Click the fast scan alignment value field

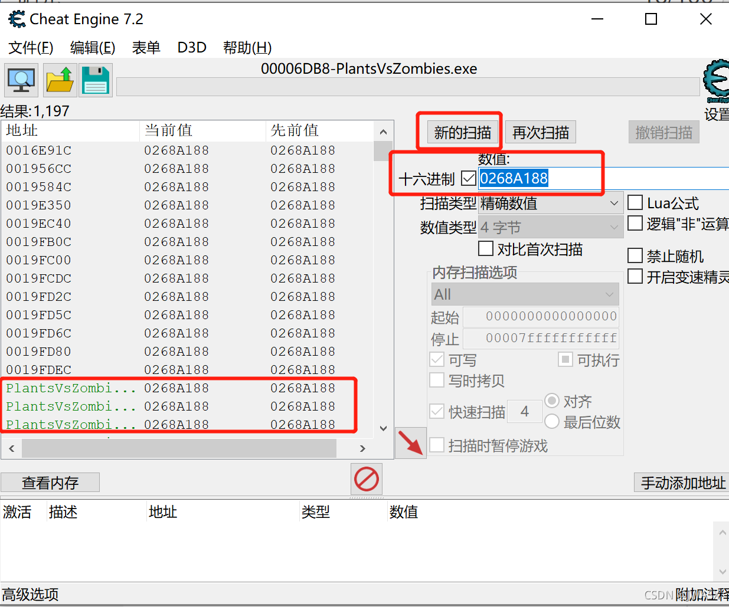(525, 411)
